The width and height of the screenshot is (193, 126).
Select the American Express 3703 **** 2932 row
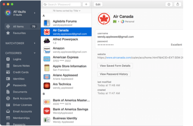[x=66, y=59]
